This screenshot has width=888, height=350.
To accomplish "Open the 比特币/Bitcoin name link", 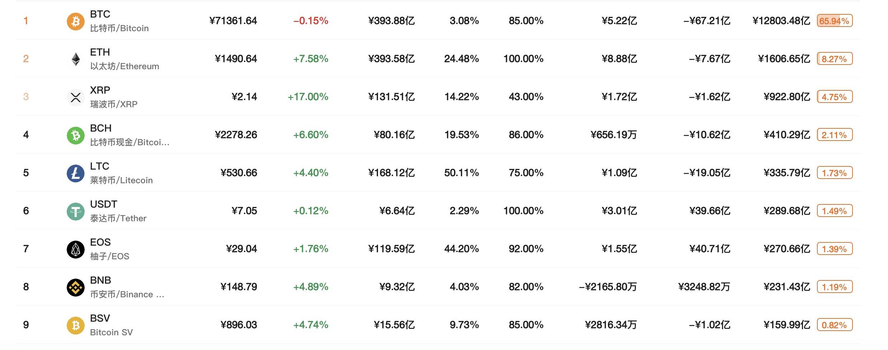I will pos(119,28).
